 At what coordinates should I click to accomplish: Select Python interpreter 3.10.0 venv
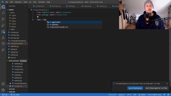[154, 95]
